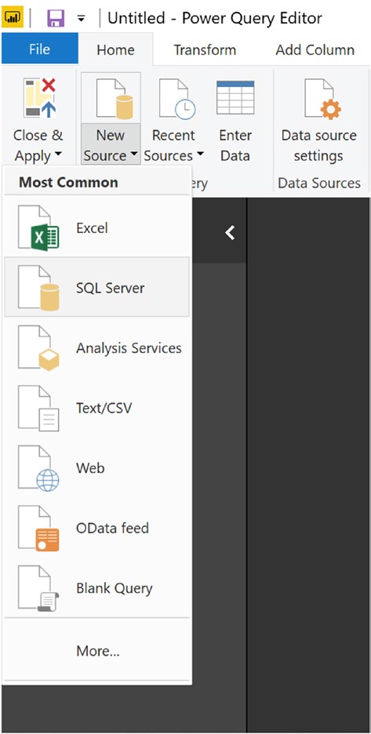
Task: Collapse the queries pane chevron
Action: pos(230,233)
